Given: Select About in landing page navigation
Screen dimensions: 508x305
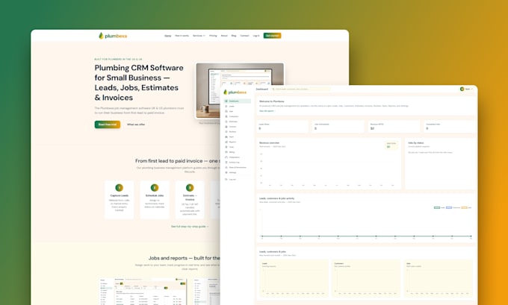Looking at the screenshot, I should 224,36.
